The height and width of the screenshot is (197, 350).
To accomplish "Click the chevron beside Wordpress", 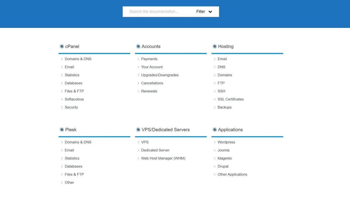I will 215,142.
